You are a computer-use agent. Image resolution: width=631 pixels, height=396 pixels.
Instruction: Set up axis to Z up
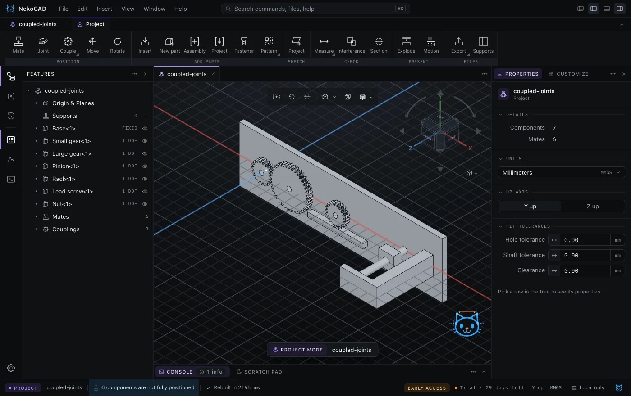pos(593,206)
